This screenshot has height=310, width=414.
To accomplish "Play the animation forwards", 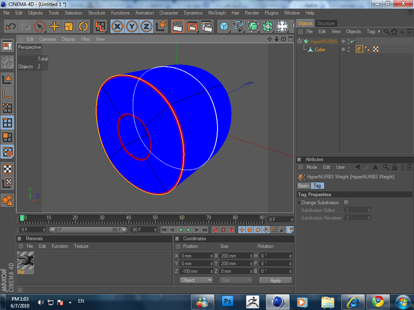I will (x=188, y=230).
